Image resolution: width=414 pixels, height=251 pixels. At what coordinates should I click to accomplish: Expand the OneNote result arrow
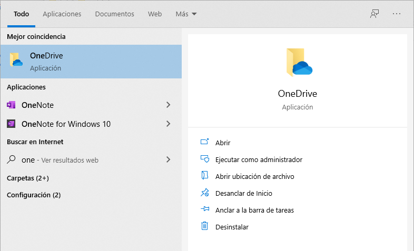(168, 105)
